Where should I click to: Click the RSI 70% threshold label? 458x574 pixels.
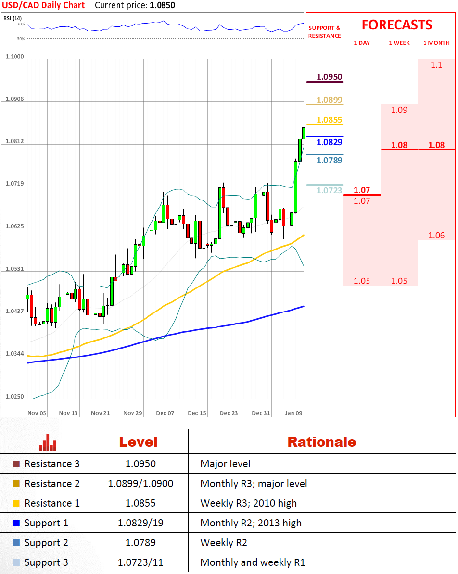[x=21, y=24]
